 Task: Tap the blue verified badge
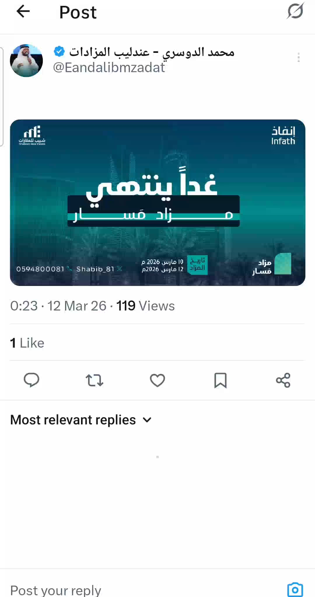[x=59, y=52]
